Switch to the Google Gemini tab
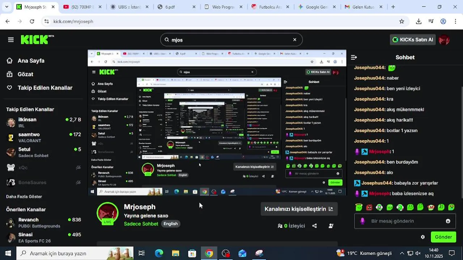 [x=317, y=7]
